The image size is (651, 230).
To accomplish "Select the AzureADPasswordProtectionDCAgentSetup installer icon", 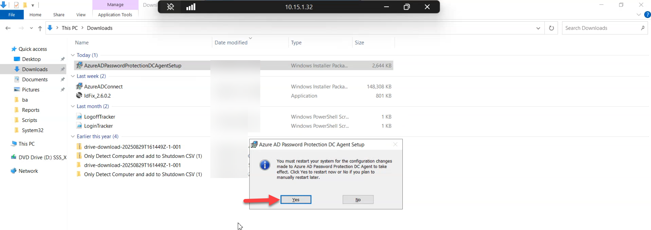I will click(79, 65).
